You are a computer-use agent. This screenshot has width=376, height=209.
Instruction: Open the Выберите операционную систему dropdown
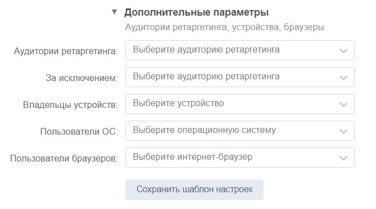(x=240, y=131)
